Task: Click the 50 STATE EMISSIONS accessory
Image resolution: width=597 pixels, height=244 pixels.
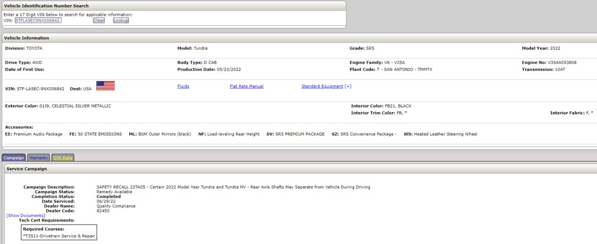Action: pyautogui.click(x=96, y=134)
